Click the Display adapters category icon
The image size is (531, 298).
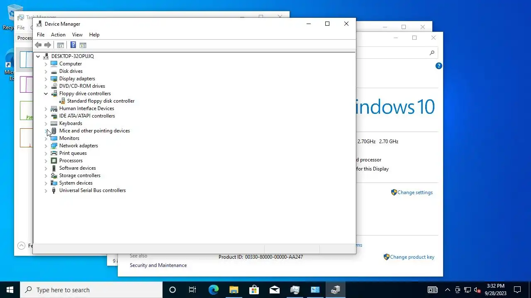point(54,79)
